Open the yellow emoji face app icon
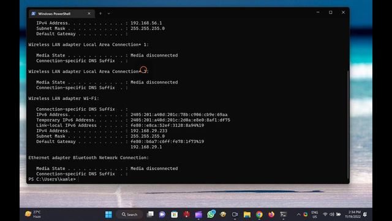Image resolution: width=392 pixels, height=221 pixels. click(x=223, y=214)
